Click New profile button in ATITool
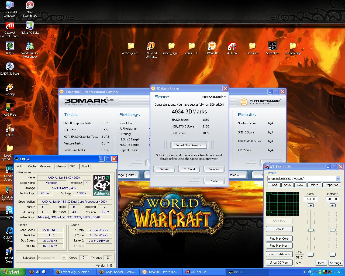The width and height of the screenshot is (345, 276). coord(300,185)
